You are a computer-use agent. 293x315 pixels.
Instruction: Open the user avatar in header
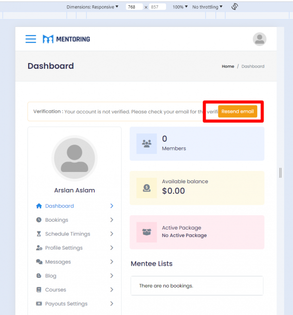pos(259,39)
